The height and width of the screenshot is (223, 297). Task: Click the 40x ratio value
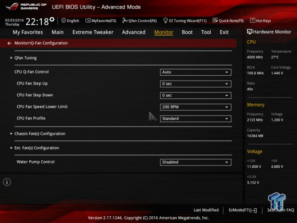250,89
